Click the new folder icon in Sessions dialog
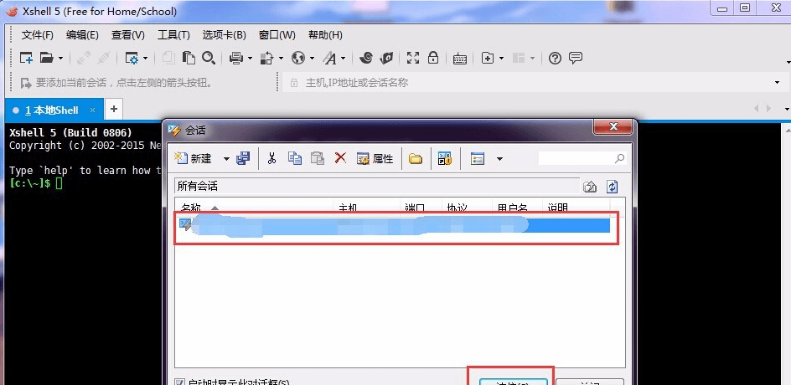This screenshot has width=791, height=385. click(x=416, y=159)
